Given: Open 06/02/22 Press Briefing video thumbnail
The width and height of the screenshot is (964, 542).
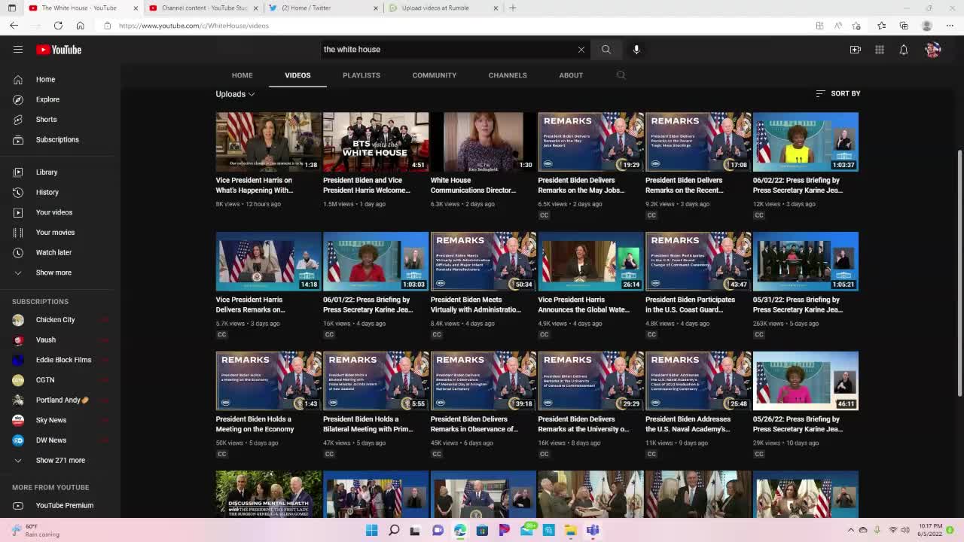Looking at the screenshot, I should 806,142.
